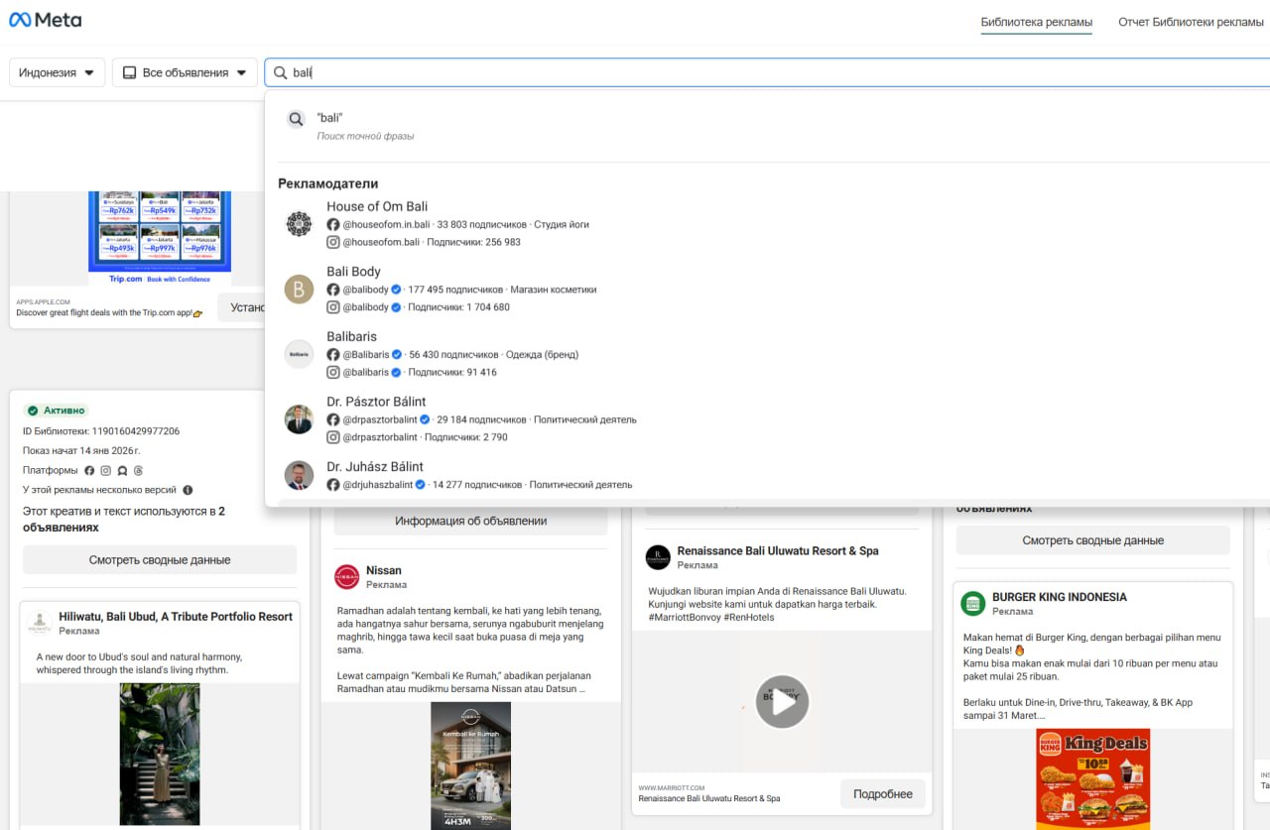The width and height of the screenshot is (1270, 830).
Task: Click Threads platform icon in ad details
Action: coord(139,471)
